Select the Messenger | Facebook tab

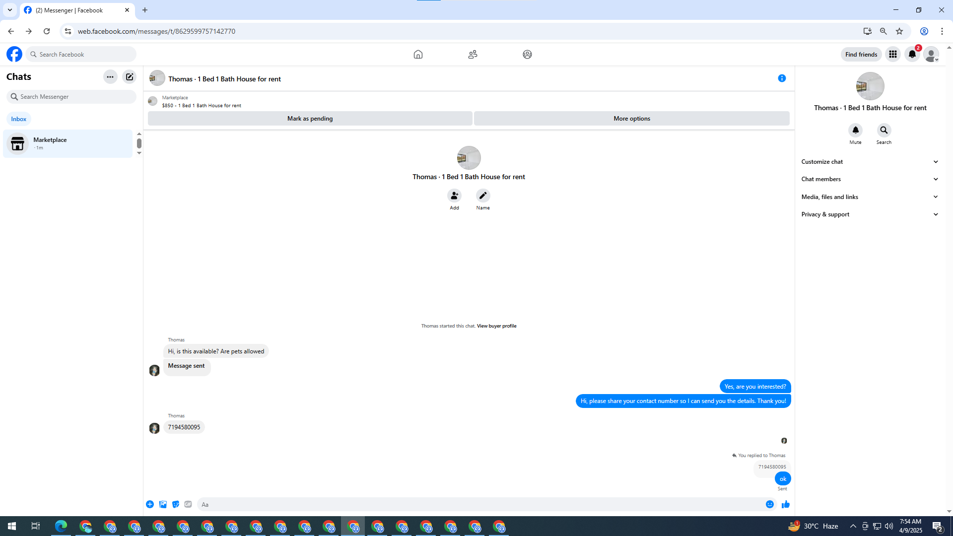[x=77, y=10]
